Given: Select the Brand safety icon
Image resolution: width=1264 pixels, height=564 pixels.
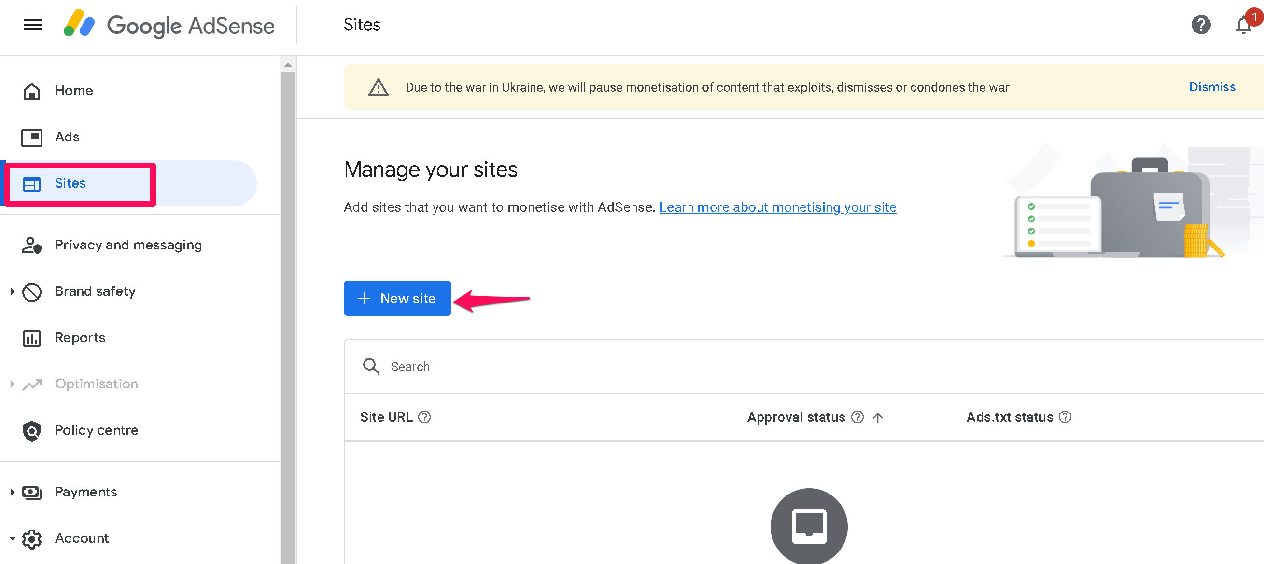Looking at the screenshot, I should pos(31,291).
